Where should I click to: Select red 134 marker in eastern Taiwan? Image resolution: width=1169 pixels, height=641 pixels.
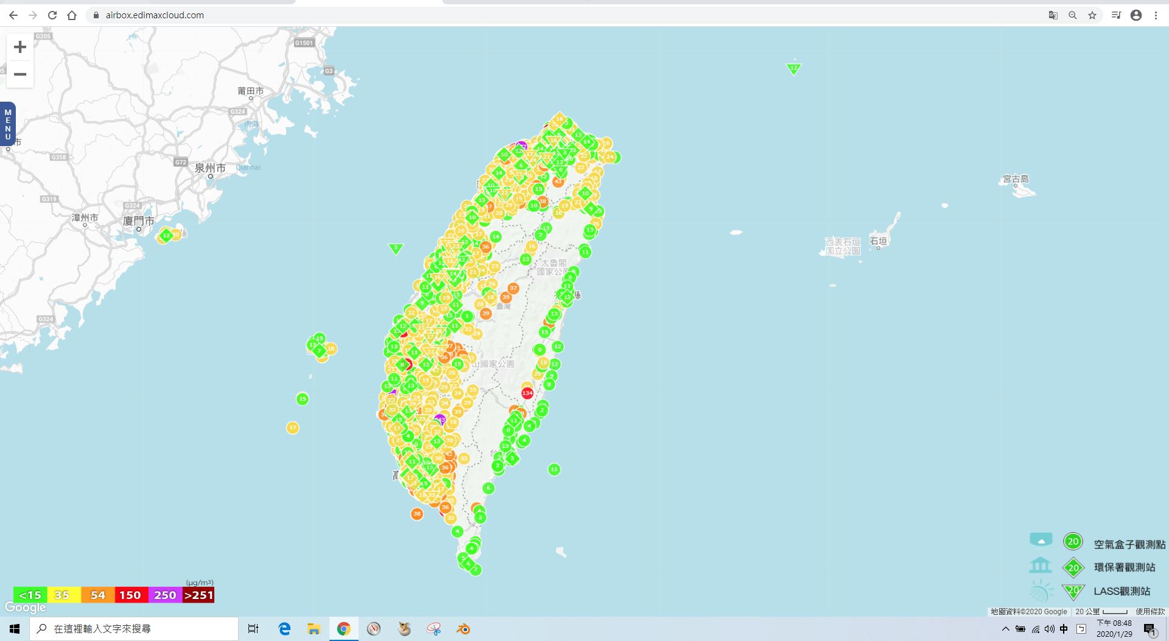pyautogui.click(x=527, y=393)
